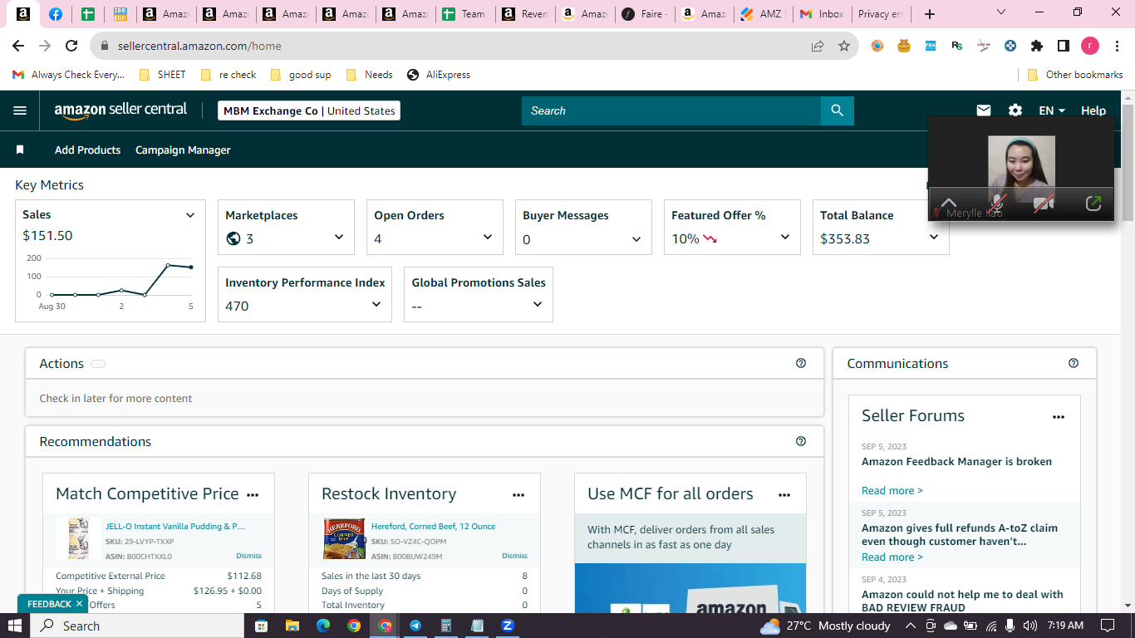Click the help icon in Actions panel

(x=801, y=363)
